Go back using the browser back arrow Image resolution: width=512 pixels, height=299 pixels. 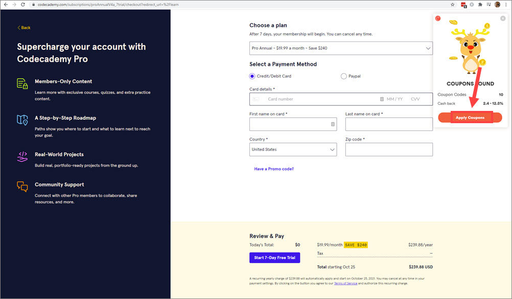point(6,5)
